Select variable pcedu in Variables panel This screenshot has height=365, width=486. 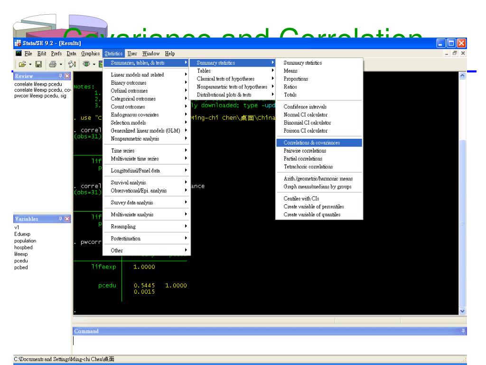coord(21,261)
